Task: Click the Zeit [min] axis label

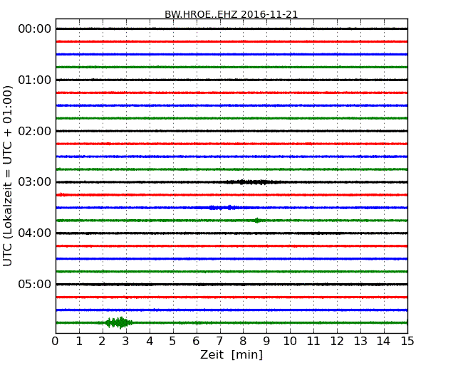Action: (231, 354)
